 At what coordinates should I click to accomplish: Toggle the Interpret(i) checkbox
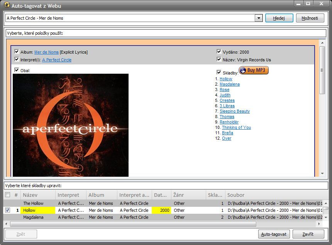pos(17,59)
